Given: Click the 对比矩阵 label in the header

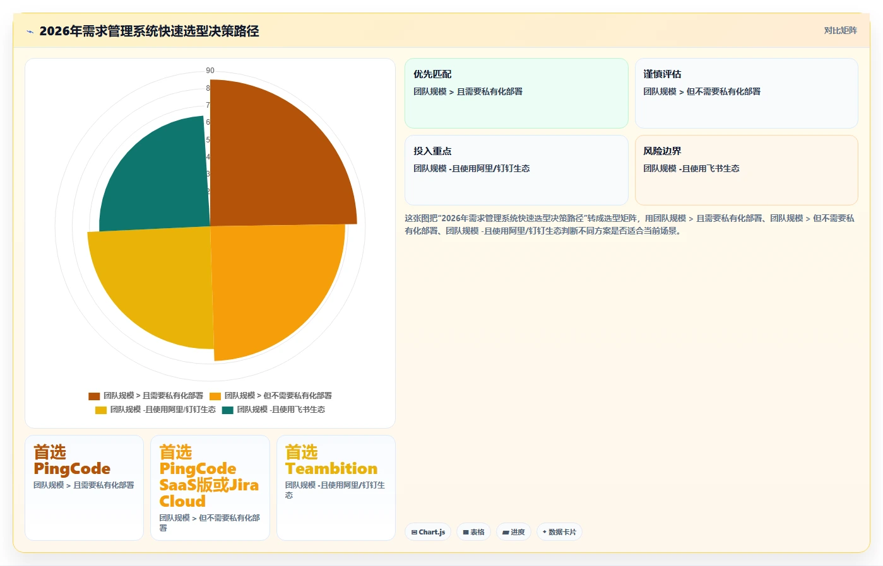Looking at the screenshot, I should pos(840,30).
